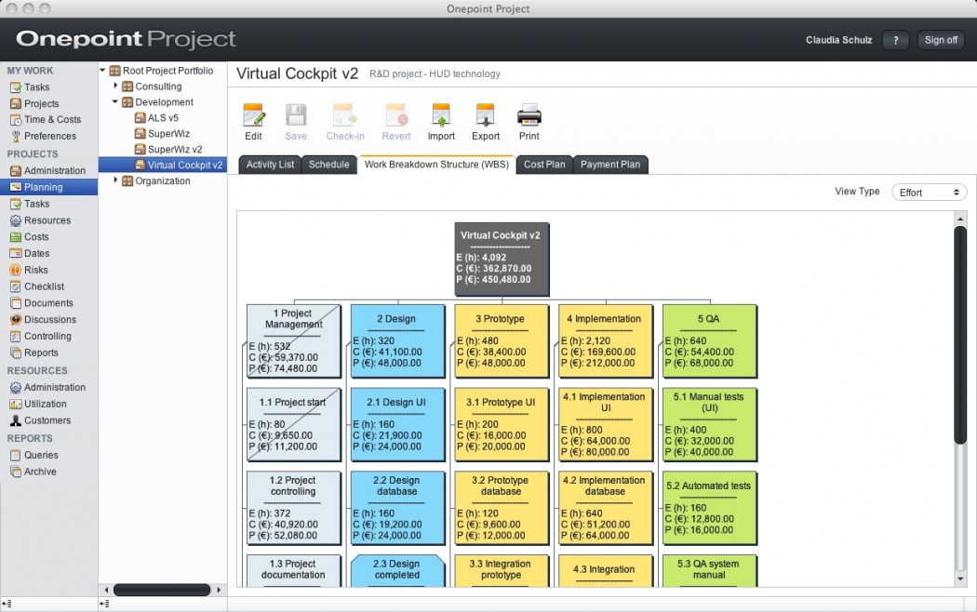Open Queries under Reports
This screenshot has width=977, height=612.
click(x=41, y=455)
